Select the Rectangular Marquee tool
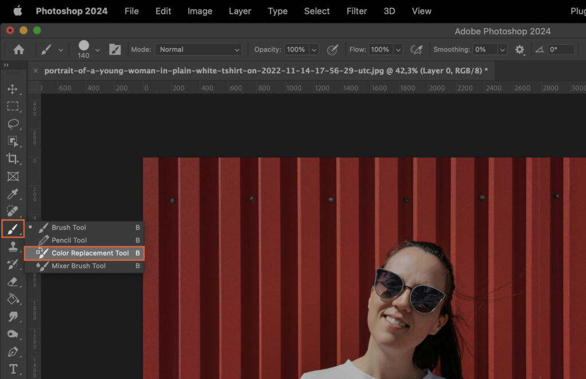The width and height of the screenshot is (586, 379). [x=13, y=107]
